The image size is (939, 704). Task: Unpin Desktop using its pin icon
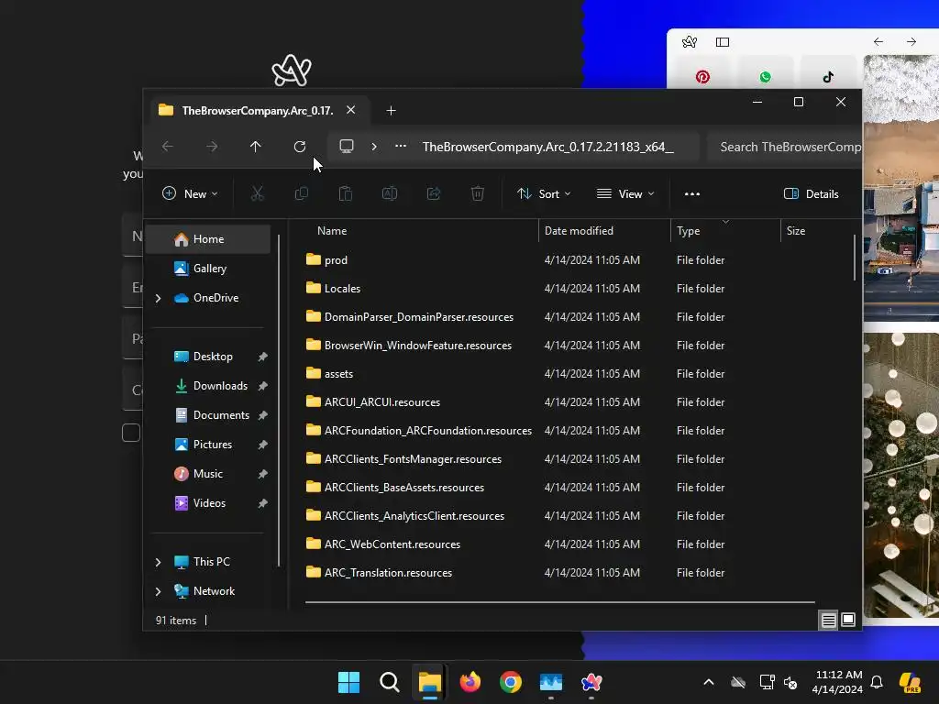click(x=262, y=357)
